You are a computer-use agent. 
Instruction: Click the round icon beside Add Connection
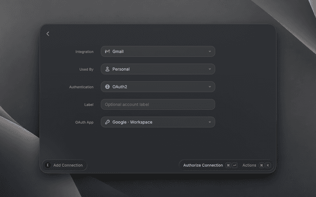click(48, 165)
